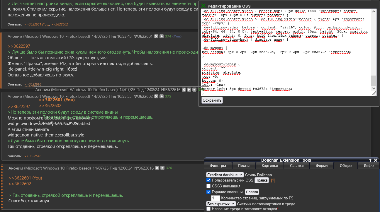The width and height of the screenshot is (380, 212).
Task: Follow the >>3622616 reply link under post №3622601
Action: tap(33, 84)
